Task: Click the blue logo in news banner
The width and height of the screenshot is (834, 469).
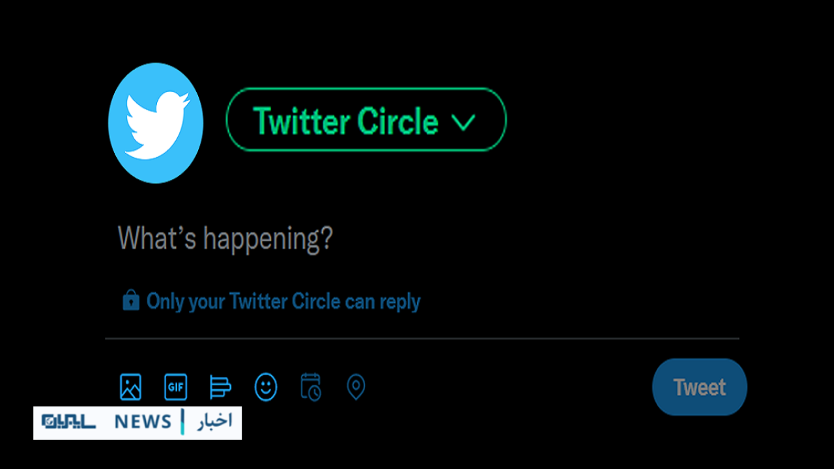Action: [69, 422]
